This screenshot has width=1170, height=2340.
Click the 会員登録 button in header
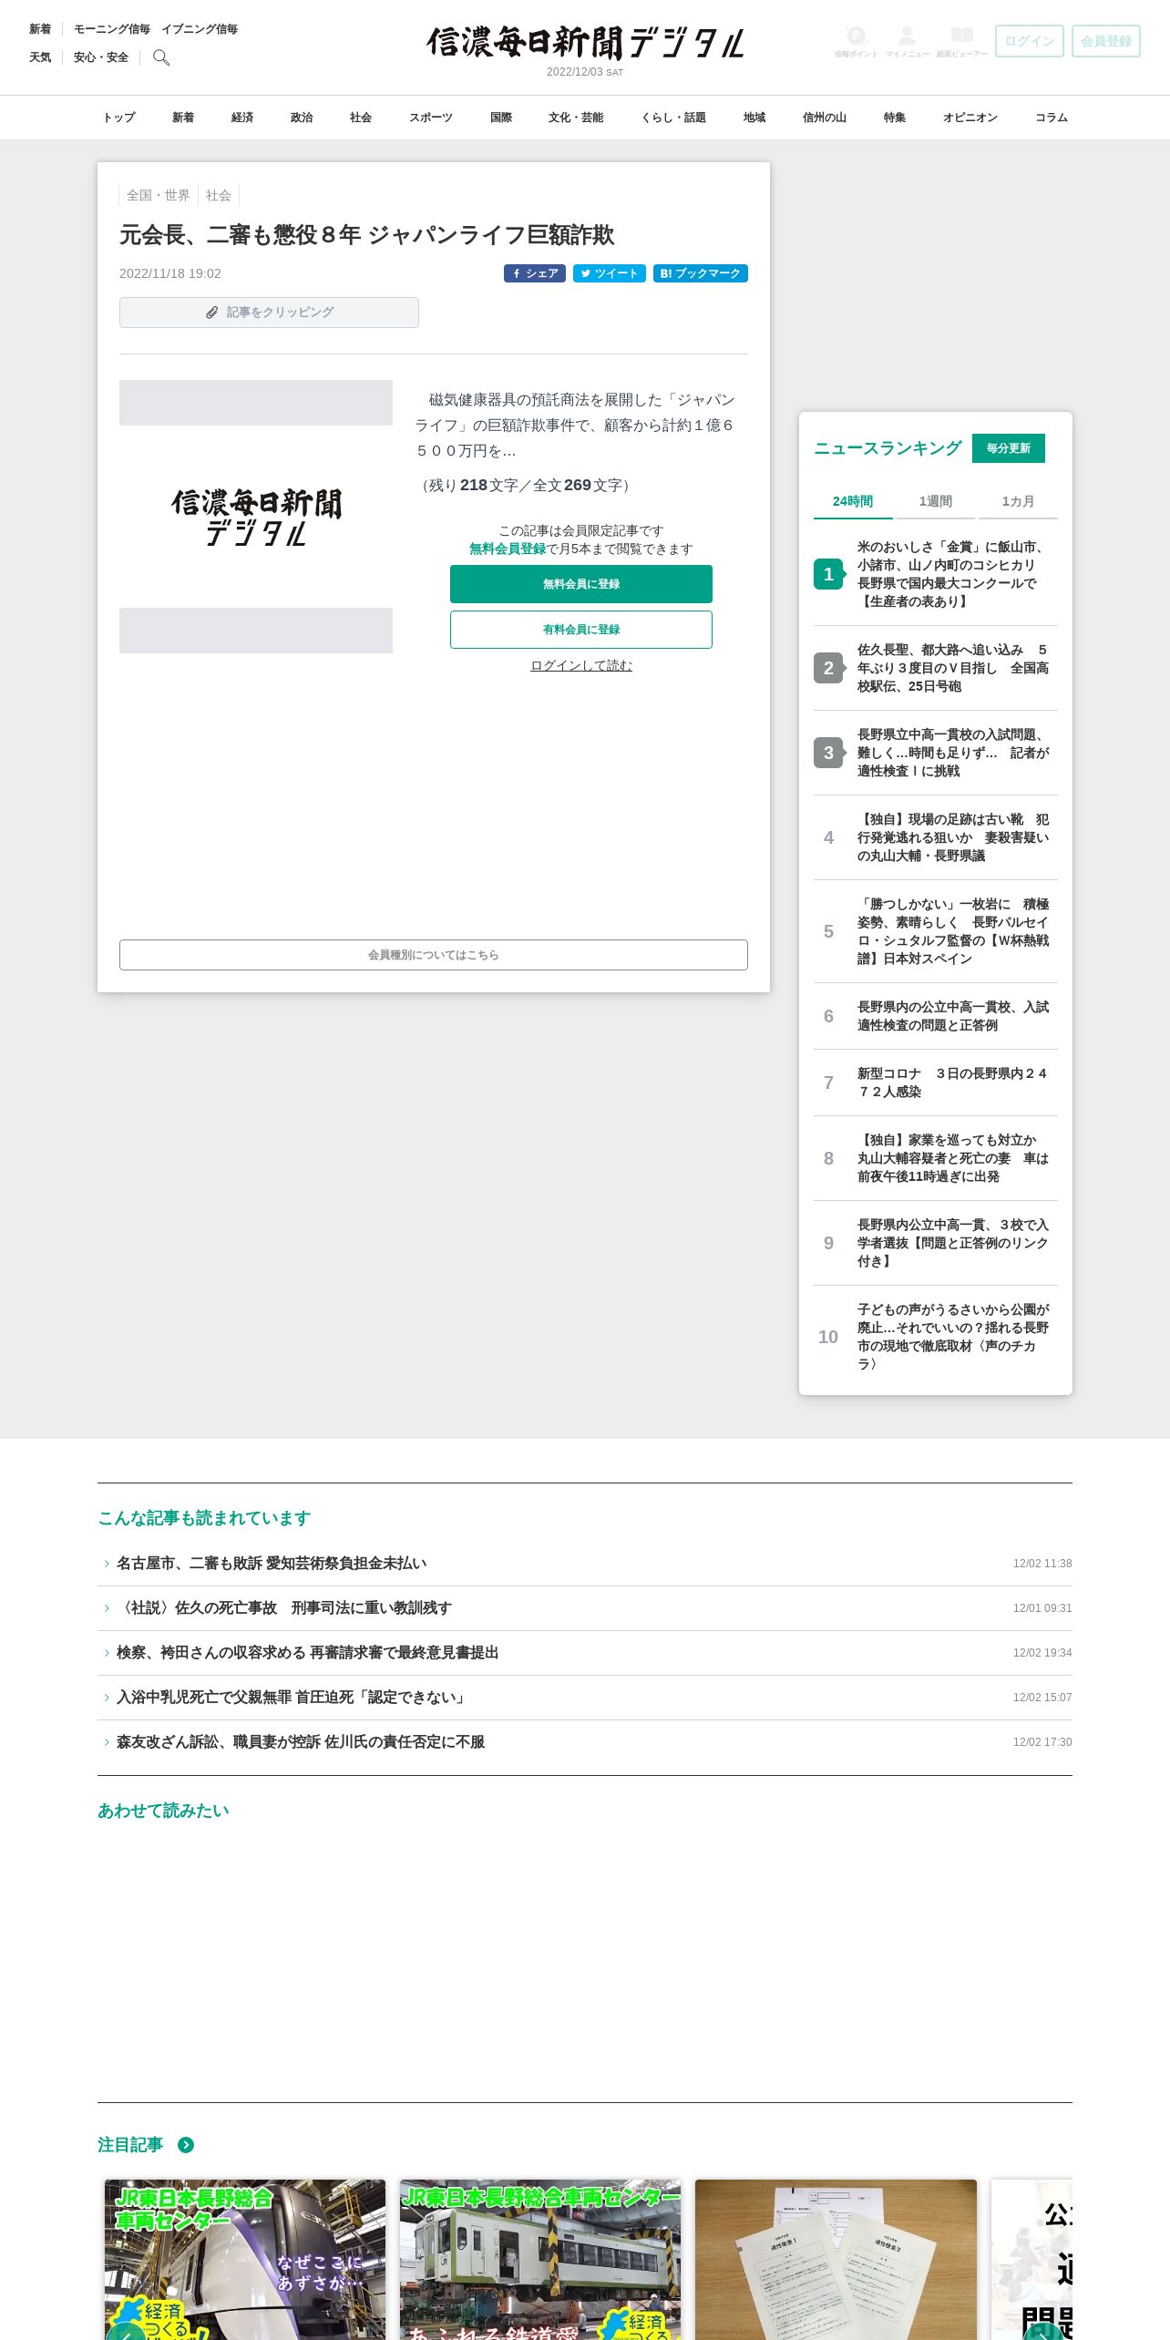(x=1106, y=41)
